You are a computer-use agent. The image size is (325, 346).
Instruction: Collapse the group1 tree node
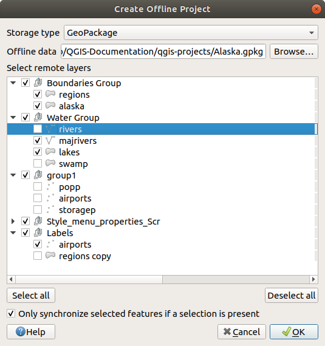point(13,175)
